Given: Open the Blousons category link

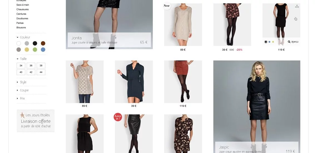Looking at the screenshot, I should coord(21,28).
